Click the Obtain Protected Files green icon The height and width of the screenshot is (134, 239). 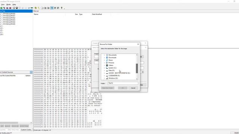tap(35, 8)
